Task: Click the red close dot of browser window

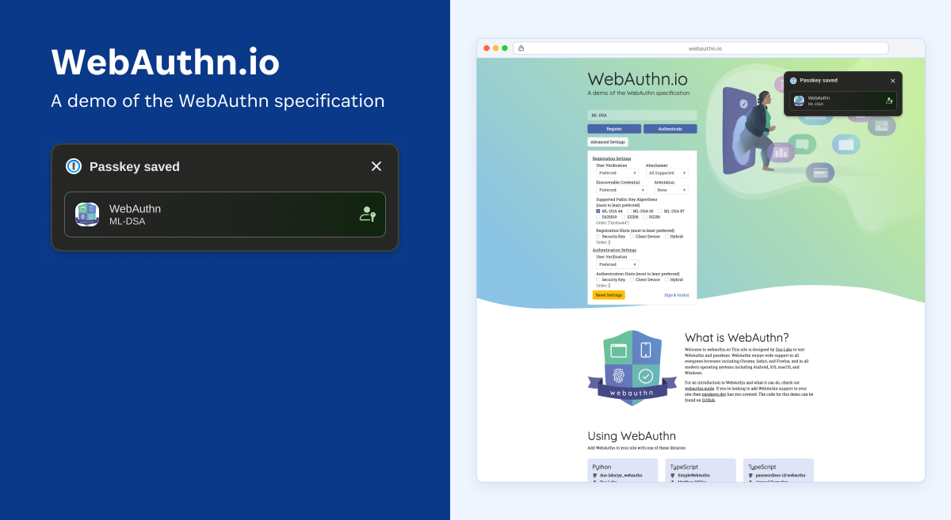Action: tap(487, 48)
